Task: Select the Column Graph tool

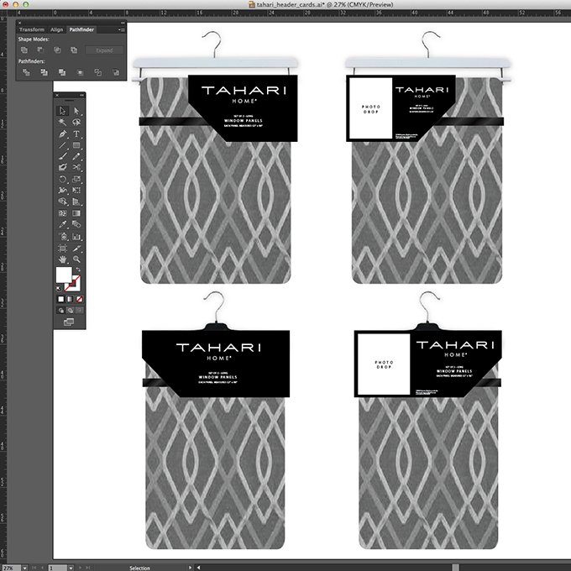Action: pos(76,236)
